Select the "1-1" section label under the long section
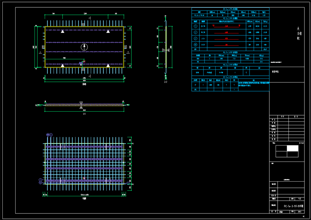The image size is (311, 220). (84, 114)
